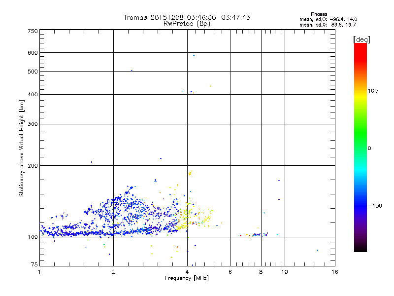Click the 400 km y-axis tick label
The image size is (394, 296).
(x=33, y=95)
